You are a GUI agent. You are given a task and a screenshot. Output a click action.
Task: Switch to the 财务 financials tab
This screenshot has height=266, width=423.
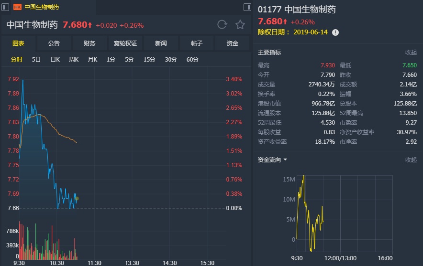point(89,43)
